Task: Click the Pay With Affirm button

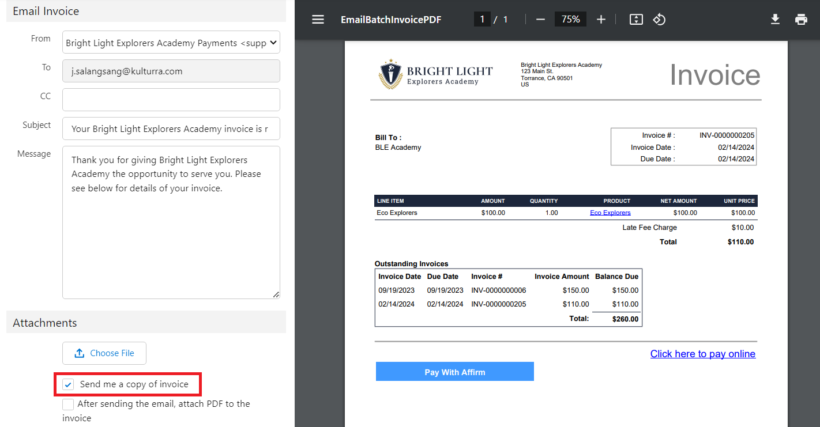Action: pos(455,372)
